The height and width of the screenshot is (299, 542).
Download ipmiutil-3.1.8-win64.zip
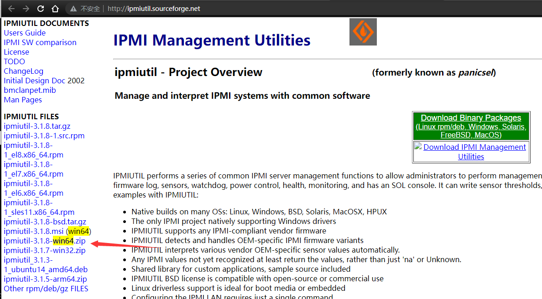click(45, 241)
